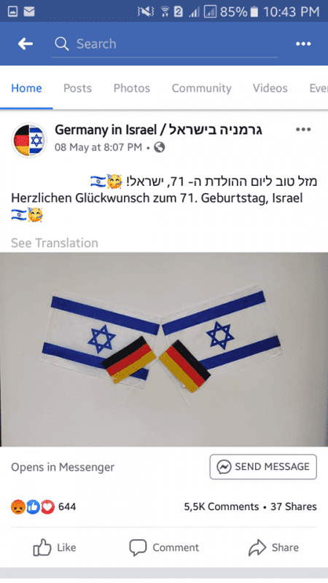
Task: Open the post options three-dot menu
Action: tap(303, 130)
